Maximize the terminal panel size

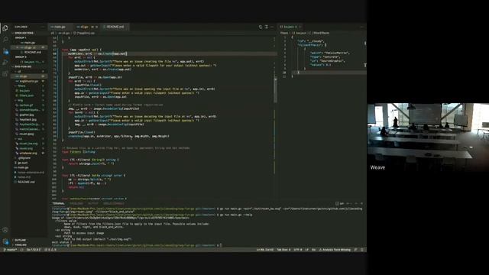click(356, 204)
